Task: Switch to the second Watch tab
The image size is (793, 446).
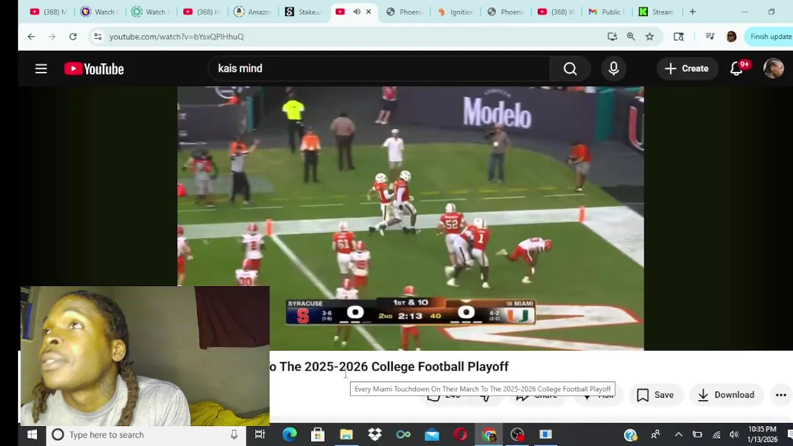Action: (x=150, y=12)
